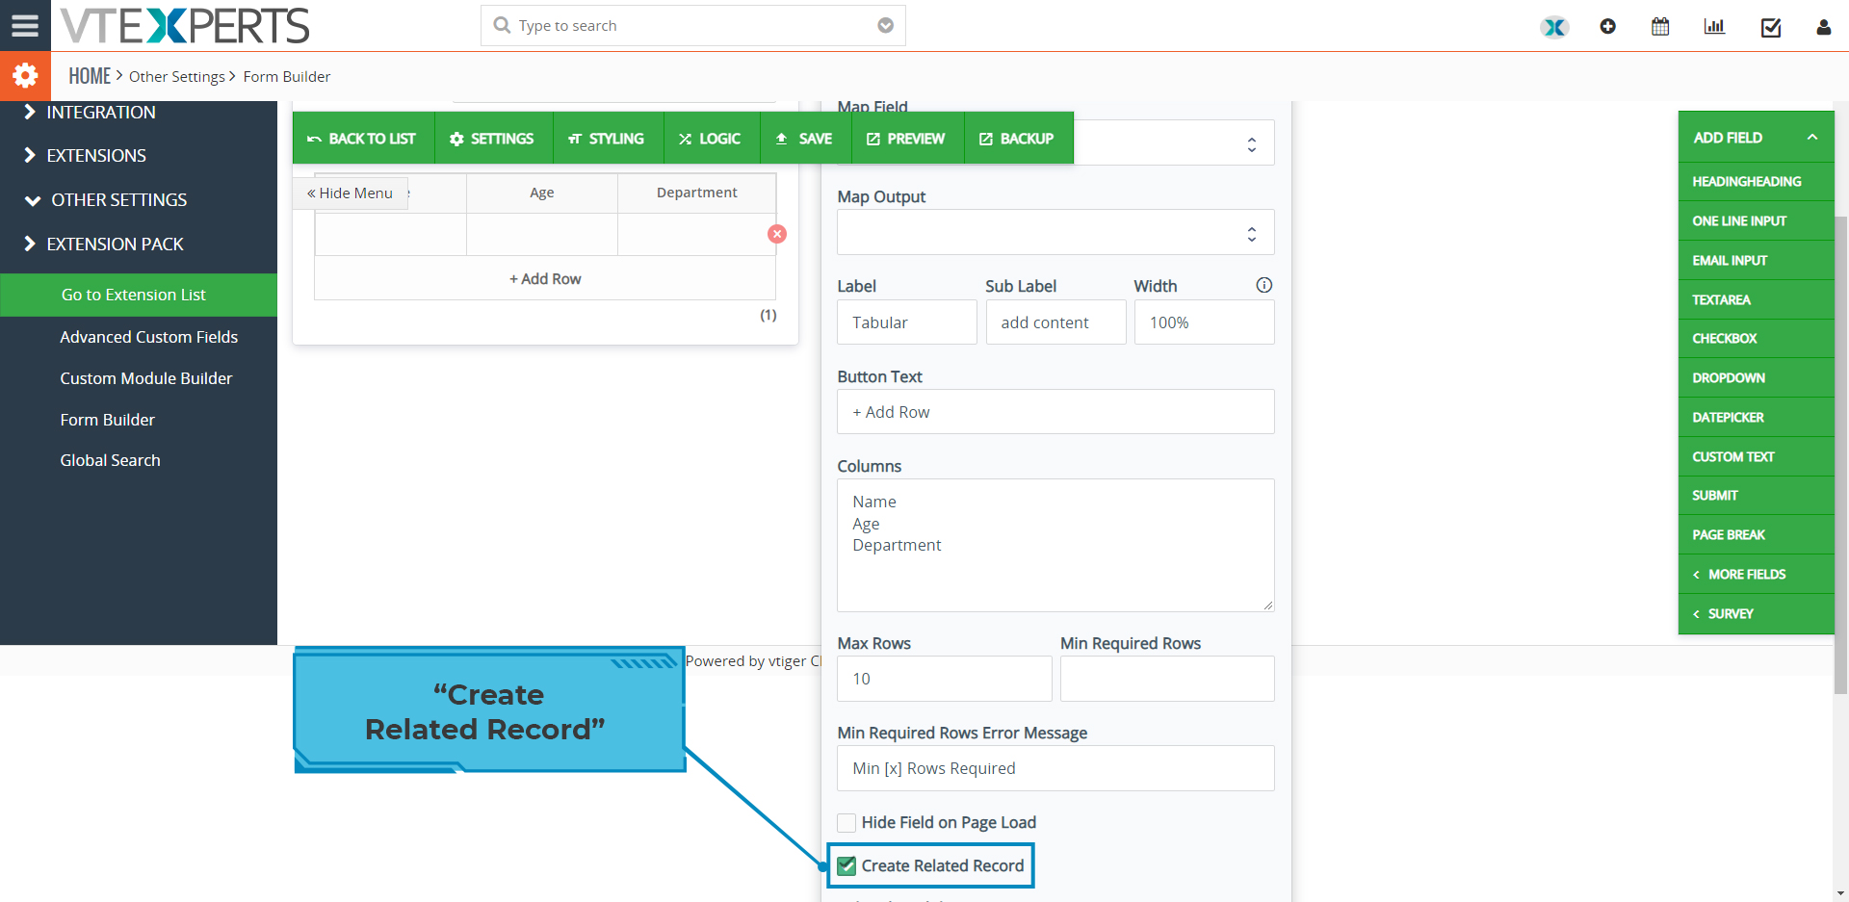Add DATEPICKER field
1849x902 pixels.
pyautogui.click(x=1757, y=418)
